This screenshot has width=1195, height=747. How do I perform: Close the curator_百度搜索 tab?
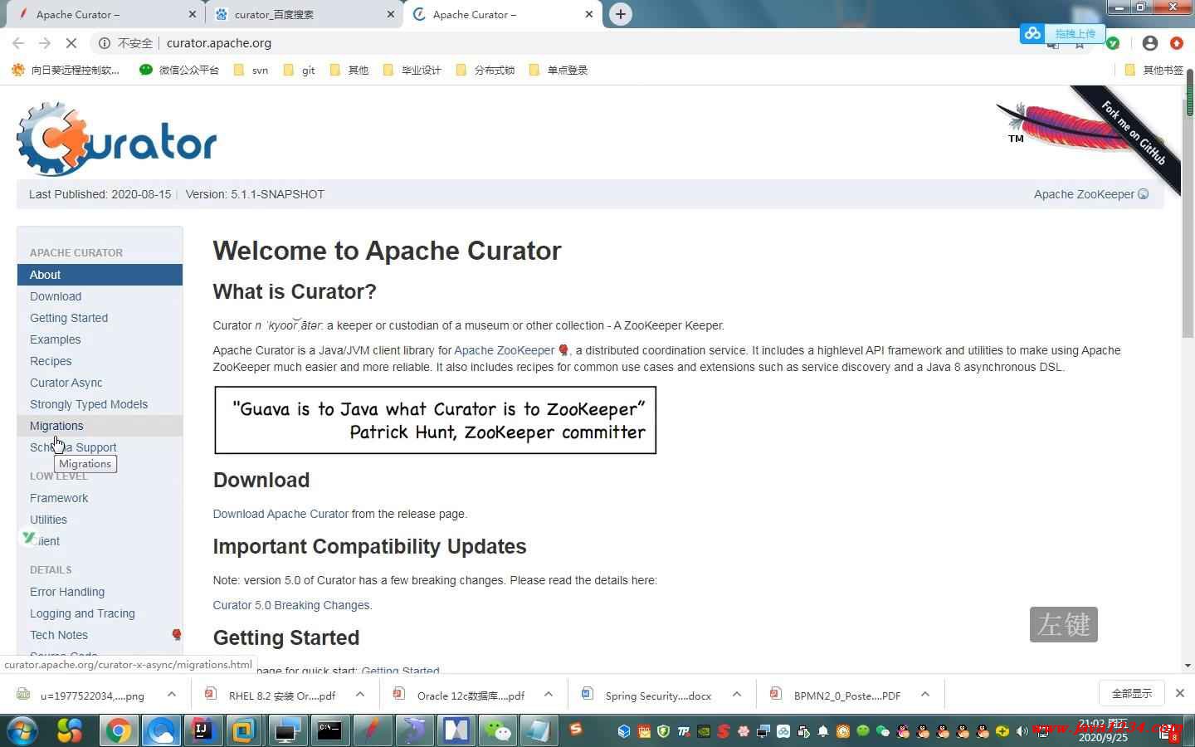[x=391, y=14]
